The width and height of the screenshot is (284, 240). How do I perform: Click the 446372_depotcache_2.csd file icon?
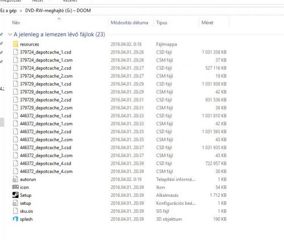[x=15, y=132]
